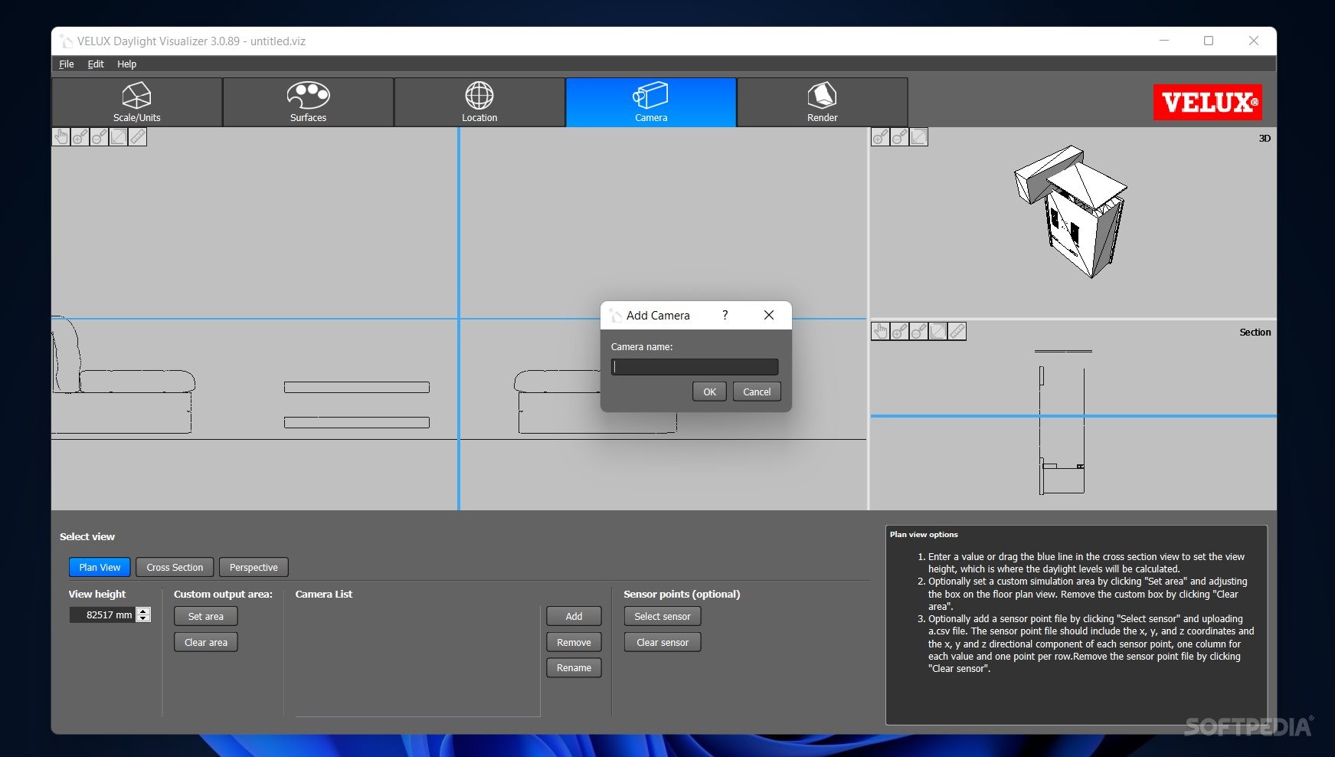
Task: Click the VELUX logo
Action: [x=1208, y=103]
